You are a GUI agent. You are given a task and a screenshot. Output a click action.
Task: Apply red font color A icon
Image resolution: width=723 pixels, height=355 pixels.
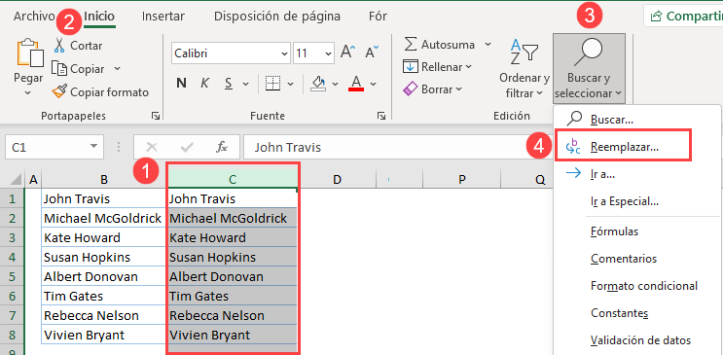[x=356, y=84]
